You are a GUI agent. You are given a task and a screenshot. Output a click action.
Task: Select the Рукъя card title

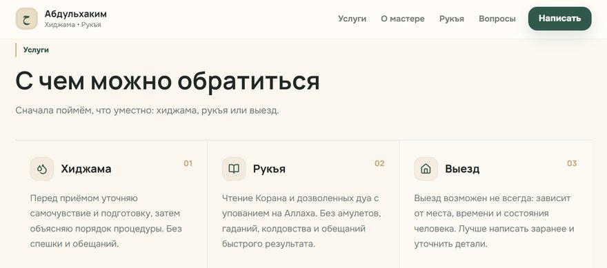click(269, 169)
